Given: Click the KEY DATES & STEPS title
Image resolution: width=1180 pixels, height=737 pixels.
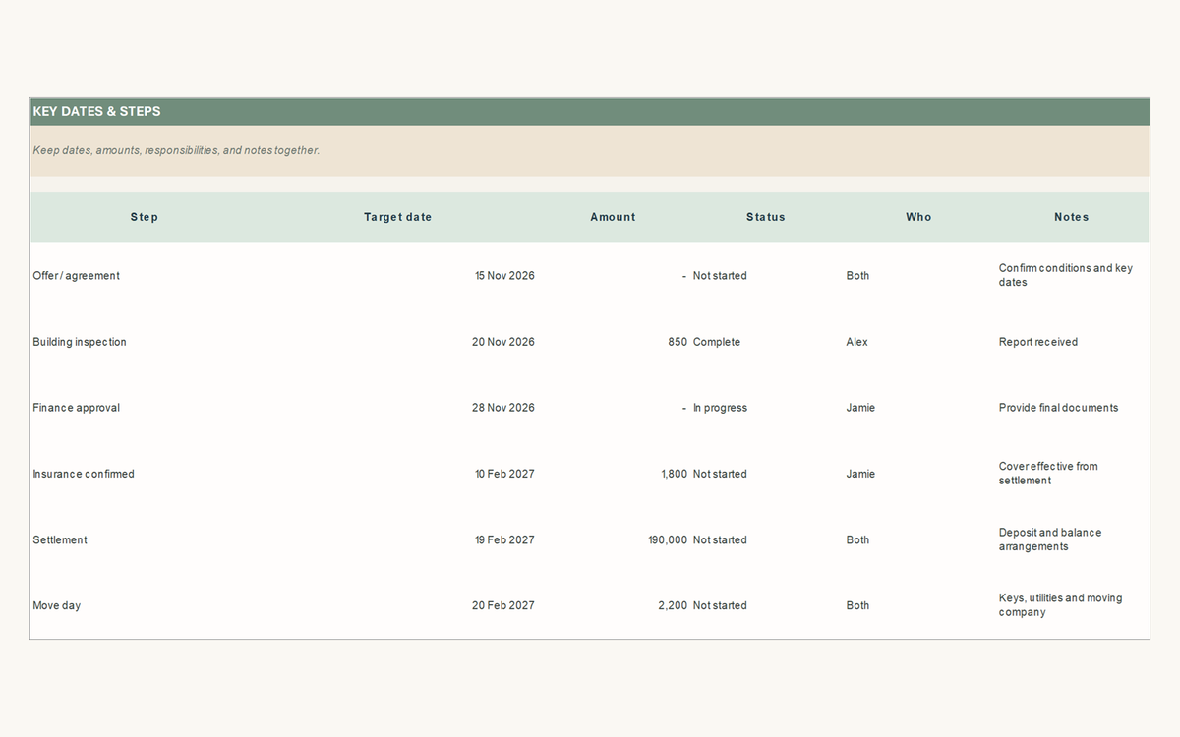Looking at the screenshot, I should [96, 111].
